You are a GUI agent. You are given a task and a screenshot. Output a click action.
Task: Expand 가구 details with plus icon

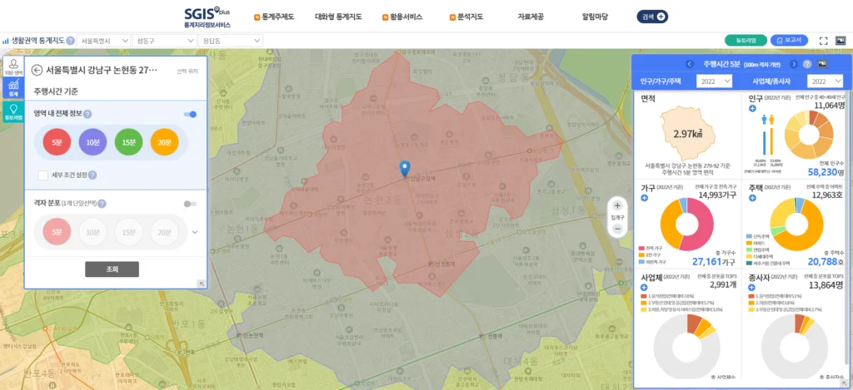pos(645,198)
